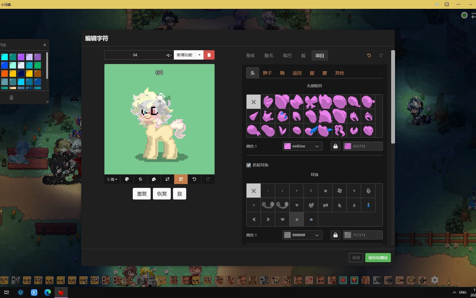Toggle lock for head accessory color
The width and height of the screenshot is (476, 298).
pos(335,146)
